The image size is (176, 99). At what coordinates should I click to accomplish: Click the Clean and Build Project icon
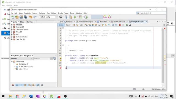71,17
